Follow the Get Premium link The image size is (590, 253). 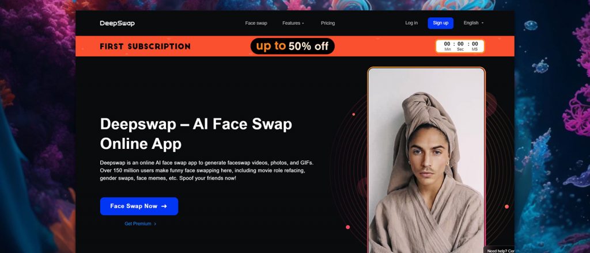pyautogui.click(x=138, y=224)
